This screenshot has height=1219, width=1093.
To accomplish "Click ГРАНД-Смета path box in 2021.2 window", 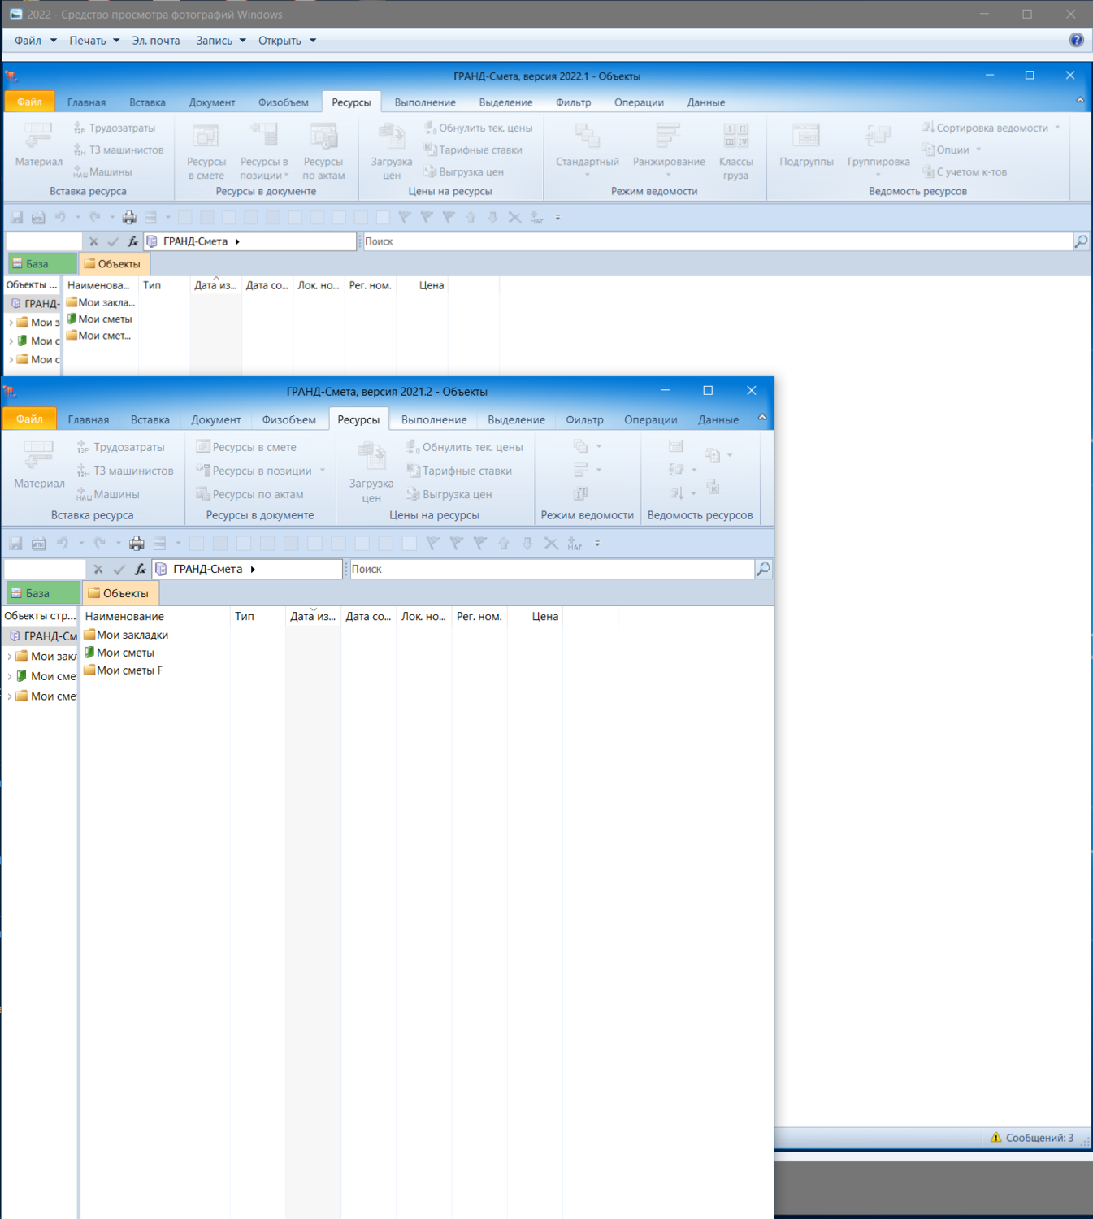I will pos(247,569).
